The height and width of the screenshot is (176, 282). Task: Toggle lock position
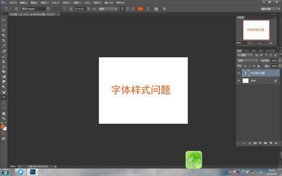254,66
